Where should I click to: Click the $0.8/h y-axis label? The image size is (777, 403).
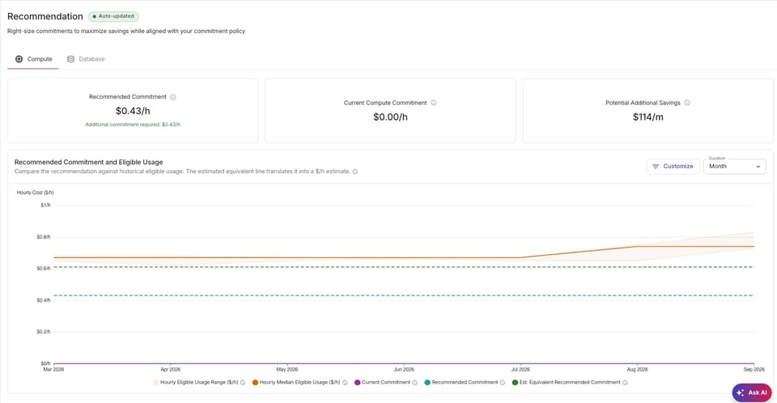(x=44, y=237)
